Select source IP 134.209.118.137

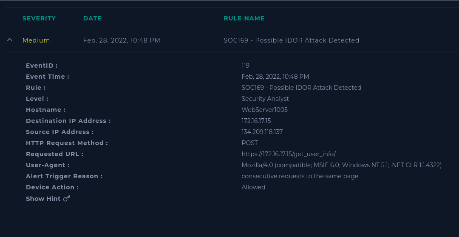(262, 132)
